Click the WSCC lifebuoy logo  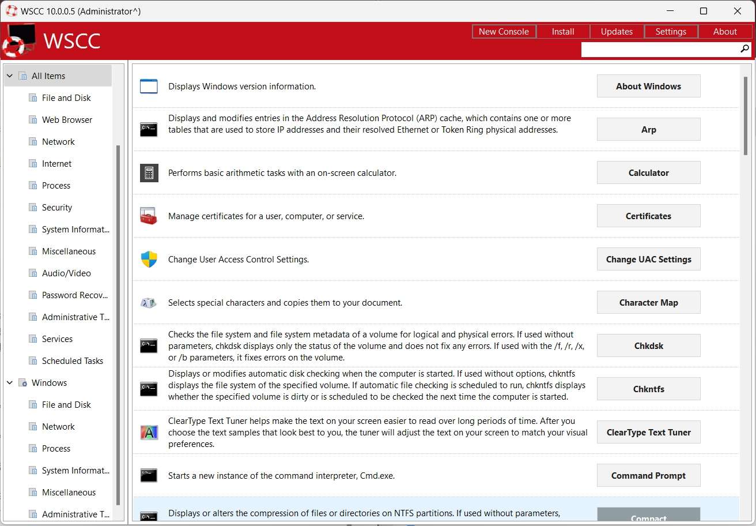(18, 42)
